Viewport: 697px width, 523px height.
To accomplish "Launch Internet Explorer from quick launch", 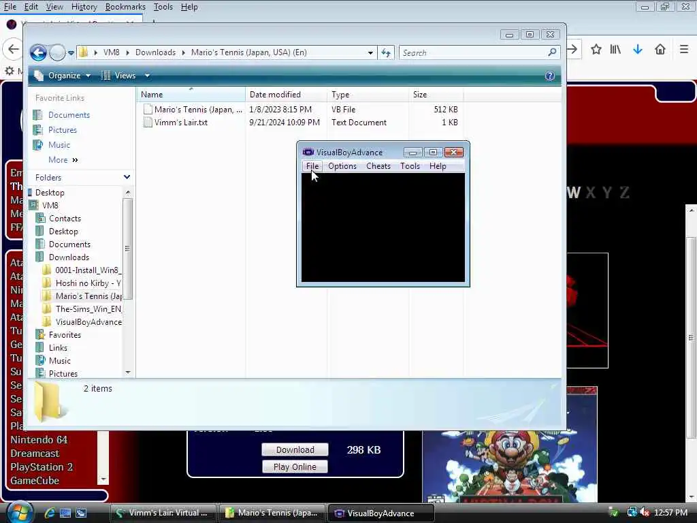I will 49,513.
